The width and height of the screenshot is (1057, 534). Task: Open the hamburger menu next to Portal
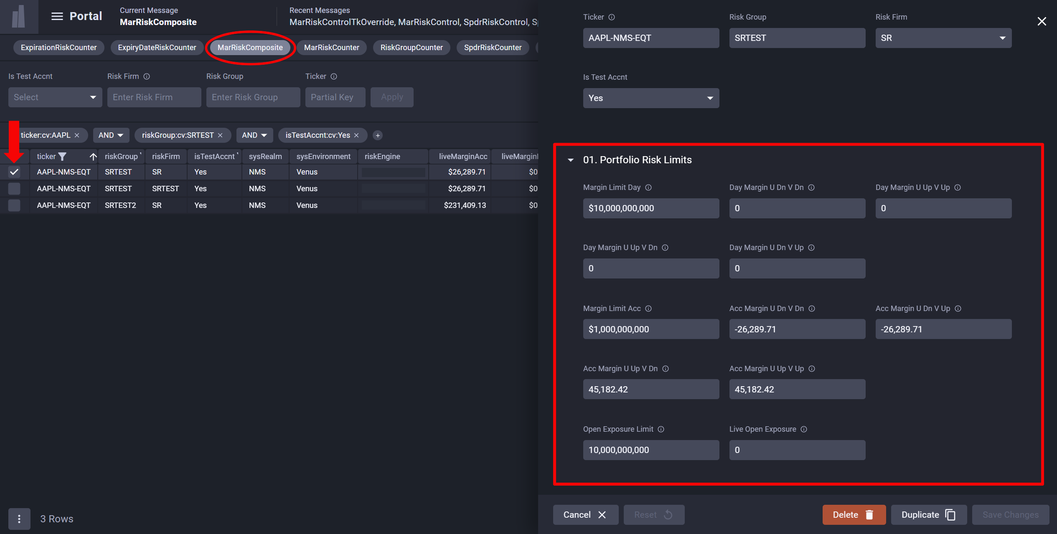[x=57, y=16]
